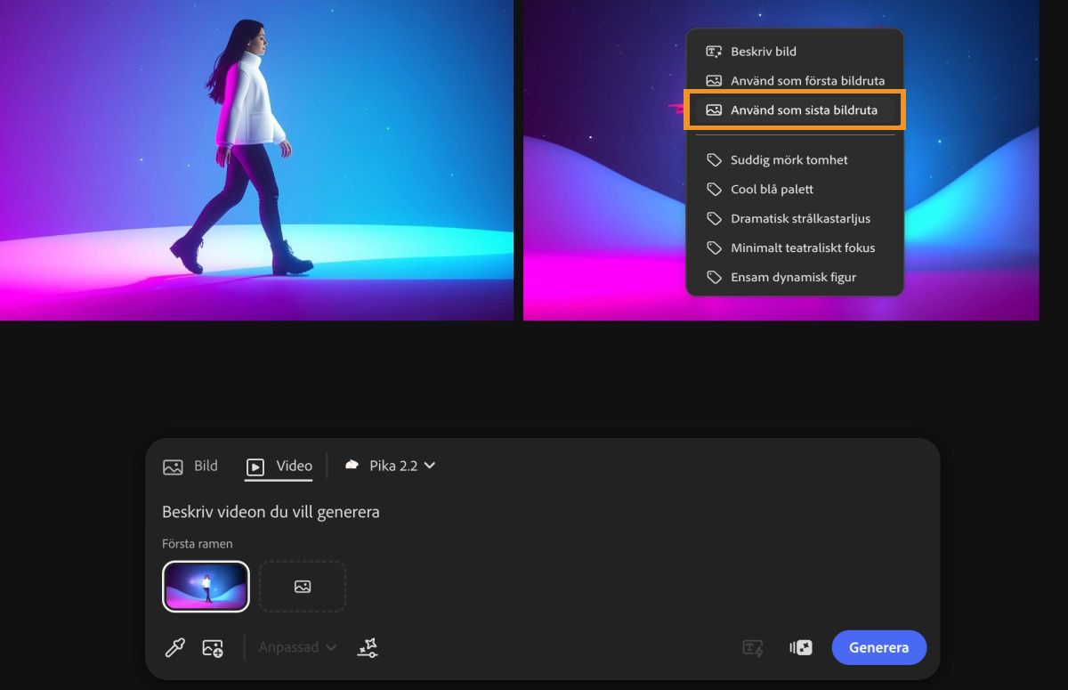This screenshot has width=1068, height=690.
Task: Click the add image reference icon
Action: 213,648
